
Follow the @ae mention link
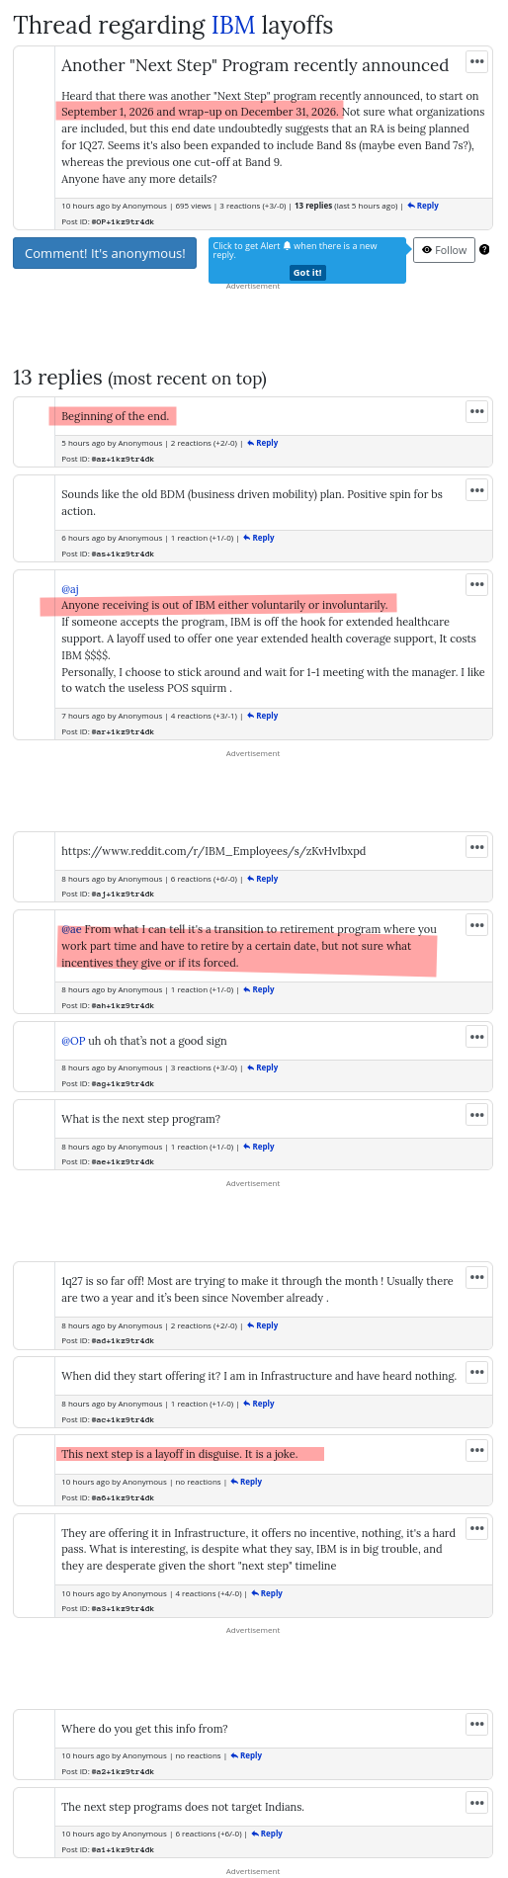pyautogui.click(x=71, y=929)
